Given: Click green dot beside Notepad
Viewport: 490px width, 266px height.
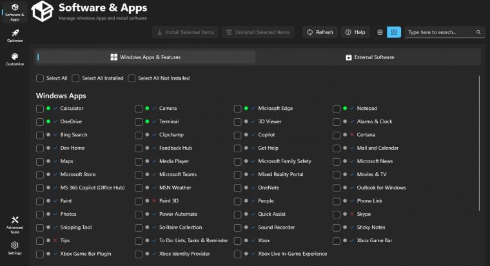Looking at the screenshot, I should (x=345, y=108).
